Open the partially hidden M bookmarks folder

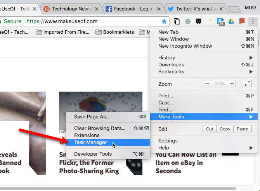pyautogui.click(x=144, y=32)
